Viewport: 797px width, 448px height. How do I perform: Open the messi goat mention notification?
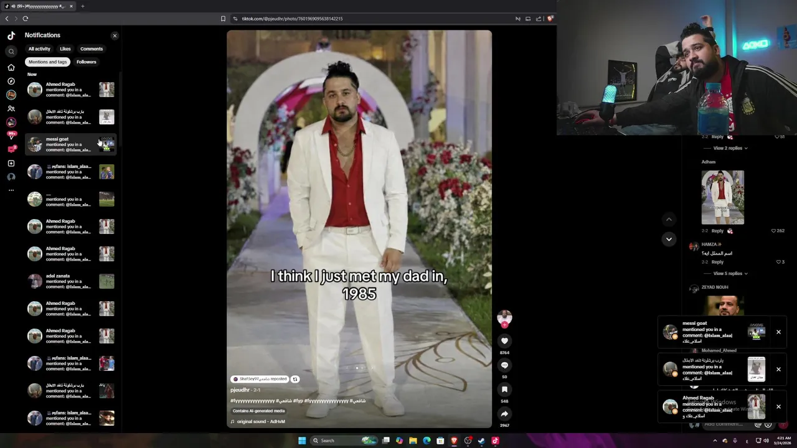point(71,144)
